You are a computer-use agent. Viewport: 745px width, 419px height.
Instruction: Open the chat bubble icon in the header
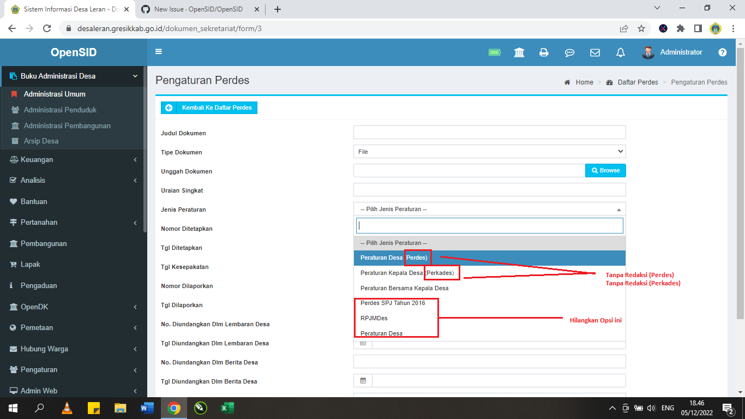[x=569, y=52]
